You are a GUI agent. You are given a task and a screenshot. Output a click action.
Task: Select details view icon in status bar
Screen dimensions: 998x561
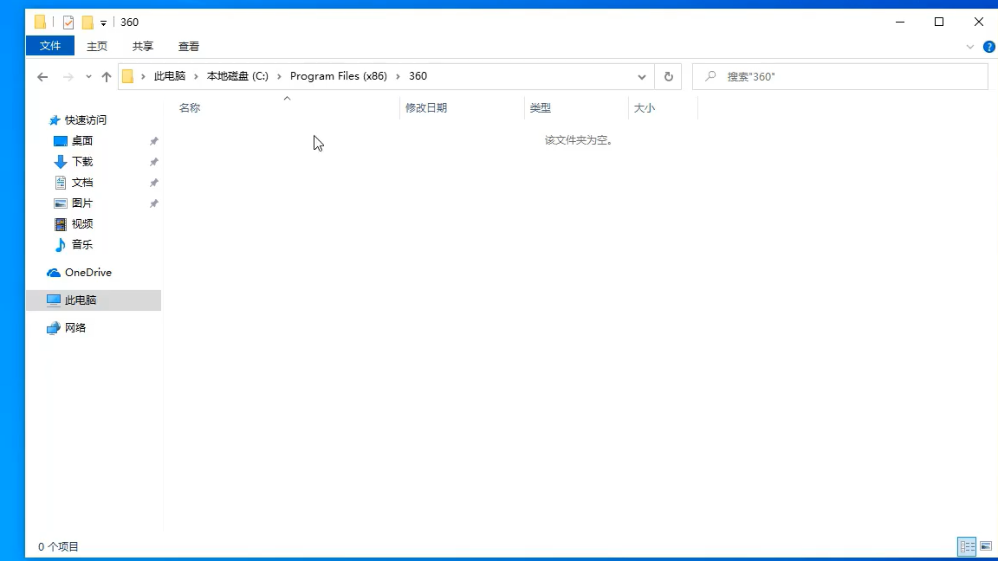(967, 546)
